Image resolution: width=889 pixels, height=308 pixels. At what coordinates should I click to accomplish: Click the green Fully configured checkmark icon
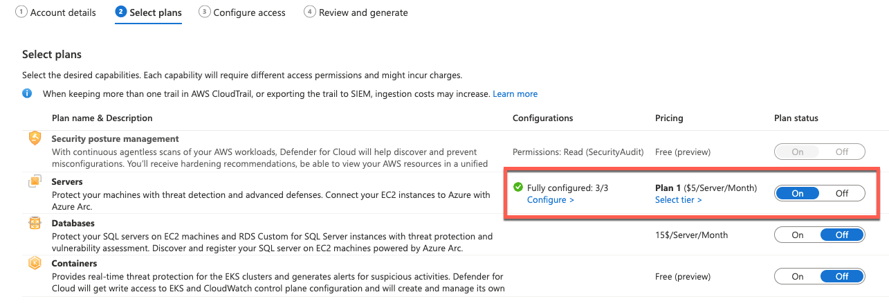click(517, 188)
